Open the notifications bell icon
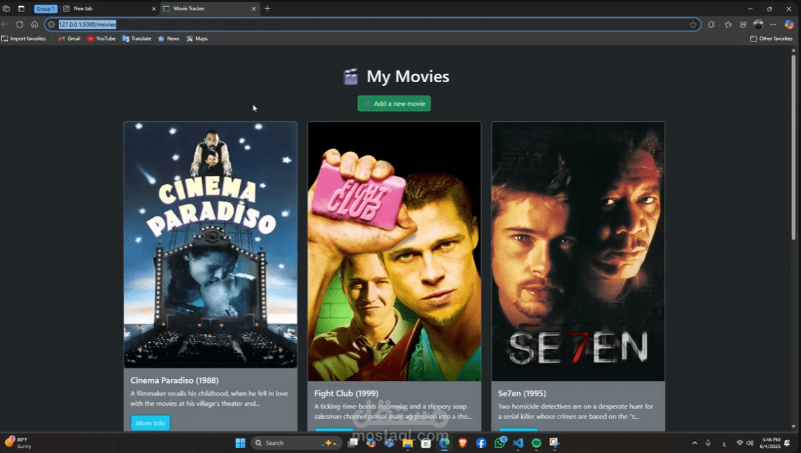The height and width of the screenshot is (453, 801). (788, 443)
